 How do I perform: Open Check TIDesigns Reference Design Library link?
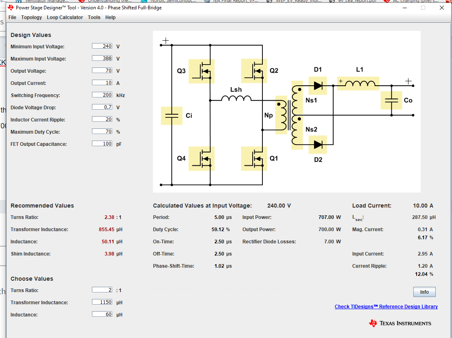point(386,307)
